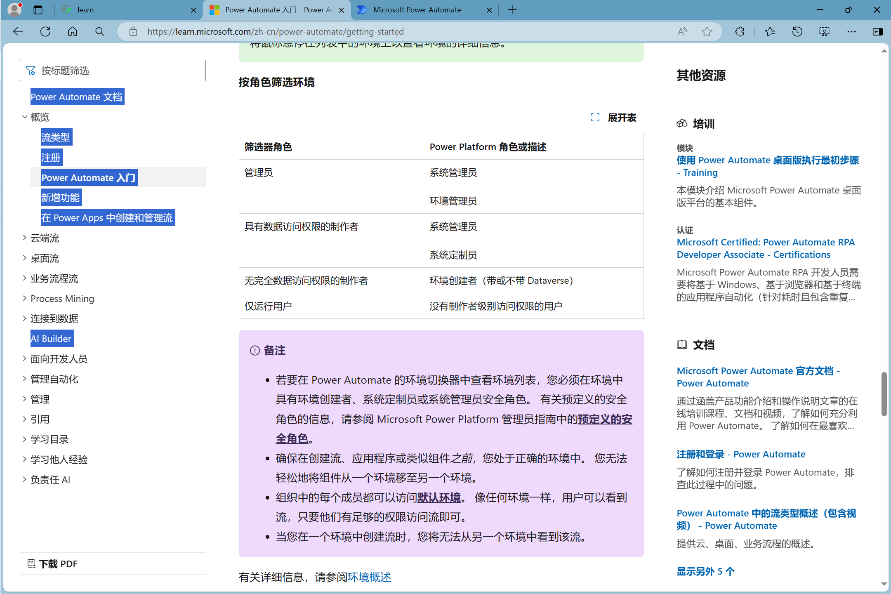This screenshot has height=594, width=891.
Task: Click the page vertical scrollbar thumb
Action: [884, 394]
